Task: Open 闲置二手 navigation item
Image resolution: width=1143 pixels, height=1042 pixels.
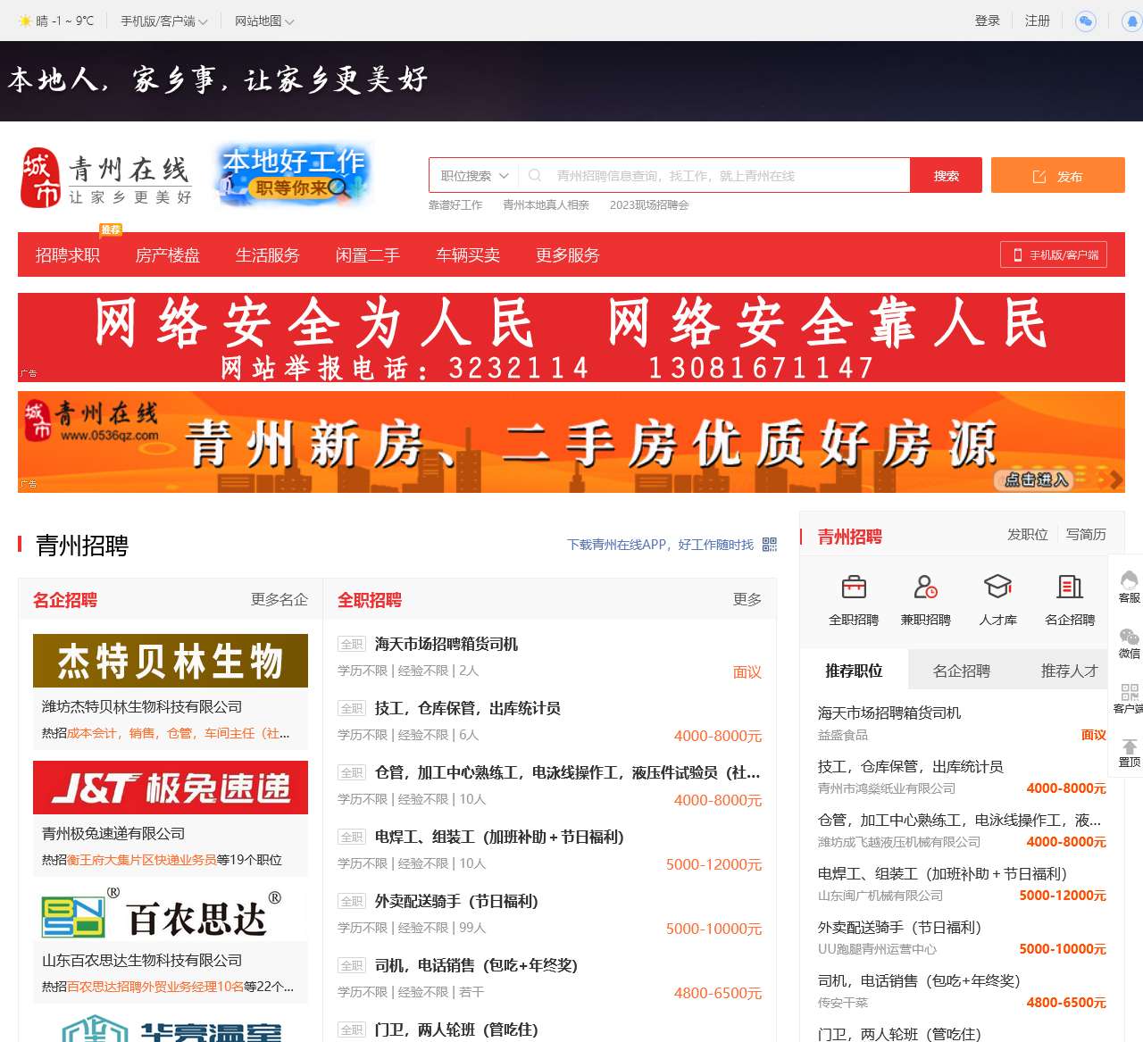Action: point(368,255)
